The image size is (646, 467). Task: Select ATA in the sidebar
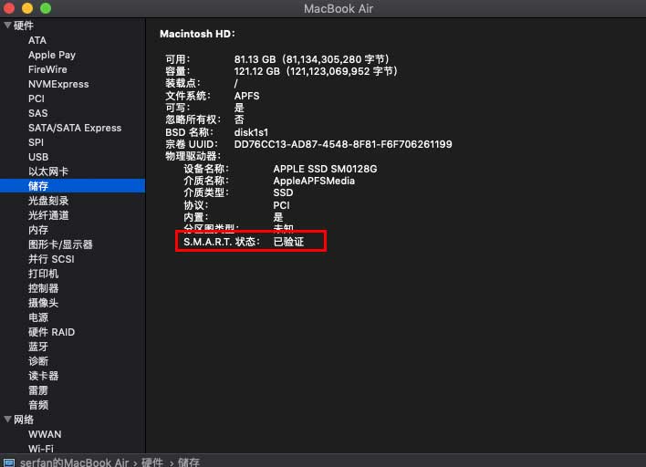click(x=37, y=40)
